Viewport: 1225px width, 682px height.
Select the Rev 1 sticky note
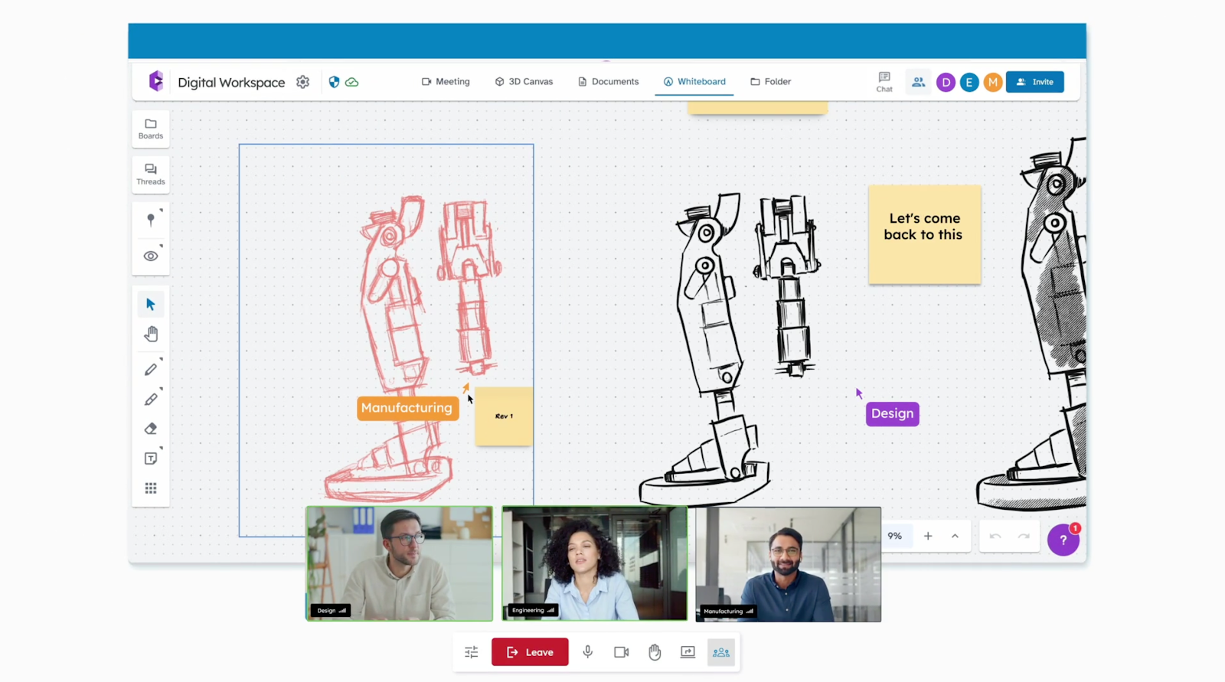504,416
